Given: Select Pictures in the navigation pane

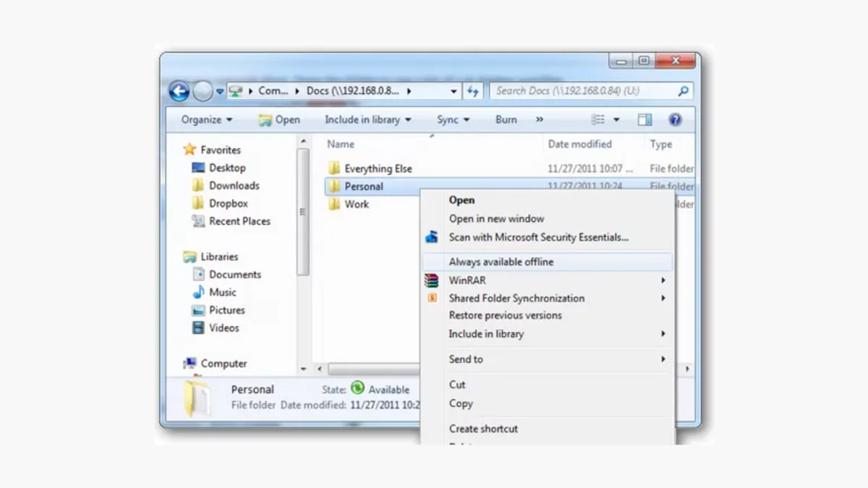Looking at the screenshot, I should pos(226,310).
